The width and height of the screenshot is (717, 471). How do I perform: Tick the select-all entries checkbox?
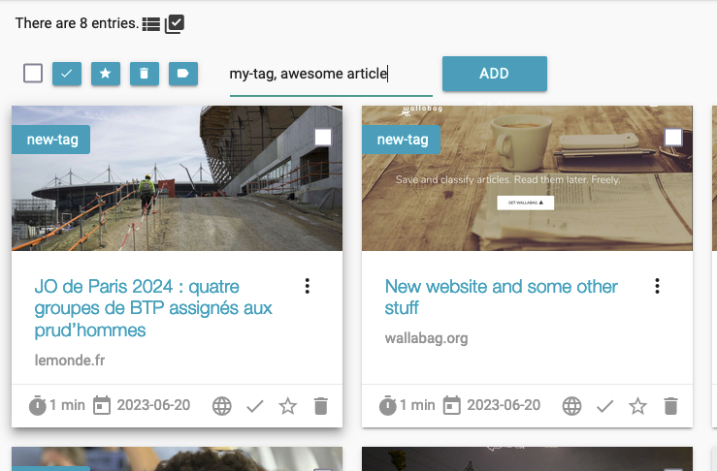pos(33,74)
